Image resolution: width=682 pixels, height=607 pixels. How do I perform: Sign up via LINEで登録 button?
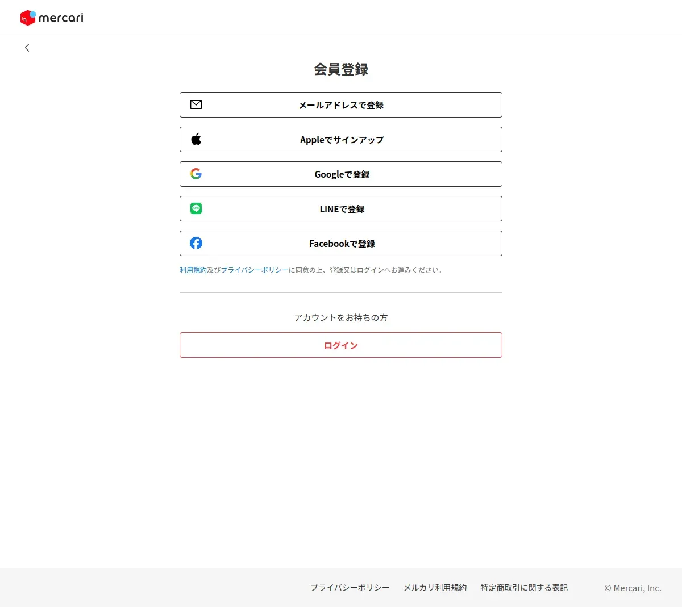tap(341, 209)
